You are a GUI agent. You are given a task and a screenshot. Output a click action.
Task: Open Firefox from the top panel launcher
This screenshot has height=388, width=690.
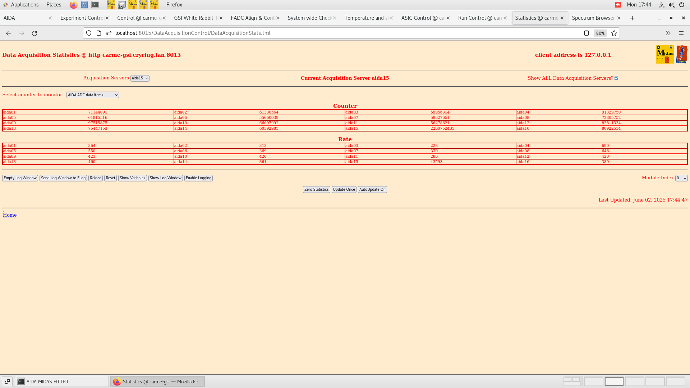click(x=73, y=5)
